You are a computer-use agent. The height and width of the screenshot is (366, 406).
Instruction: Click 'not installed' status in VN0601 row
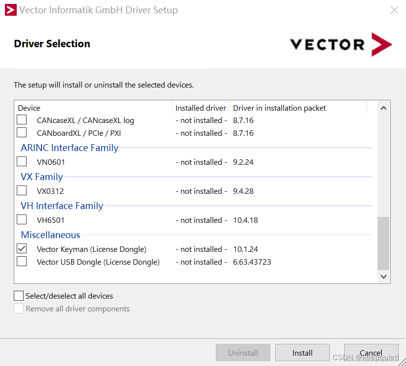pos(201,162)
